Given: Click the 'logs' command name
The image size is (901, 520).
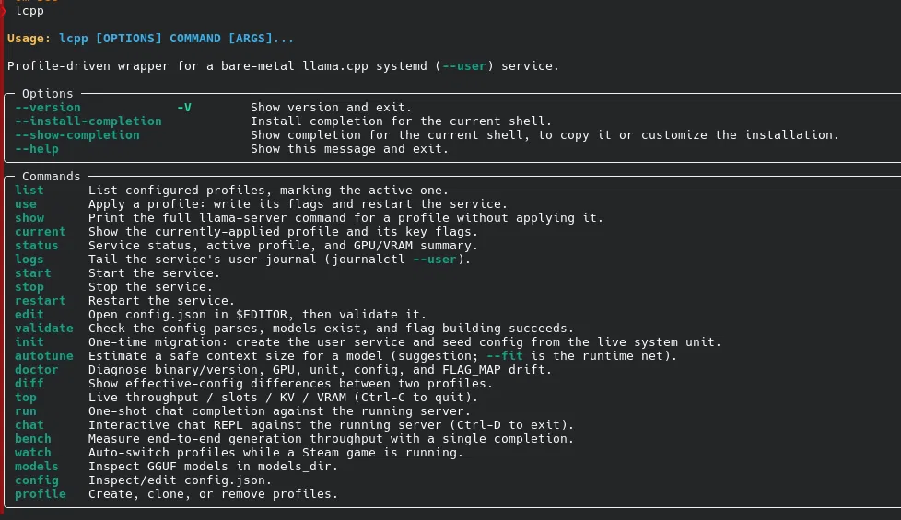Looking at the screenshot, I should pos(29,259).
